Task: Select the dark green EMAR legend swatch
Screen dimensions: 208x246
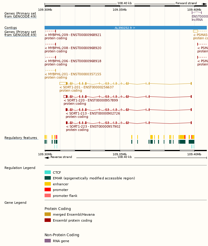Action: [x=48, y=178]
